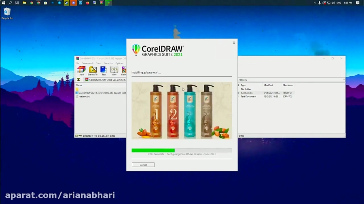
Task: Open WinRAR Favorites menu
Action: click(x=108, y=63)
